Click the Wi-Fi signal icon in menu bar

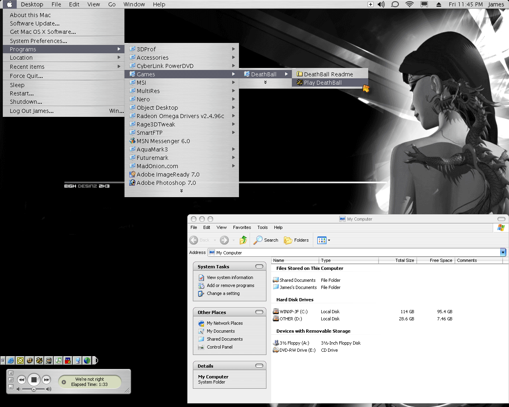point(409,4)
